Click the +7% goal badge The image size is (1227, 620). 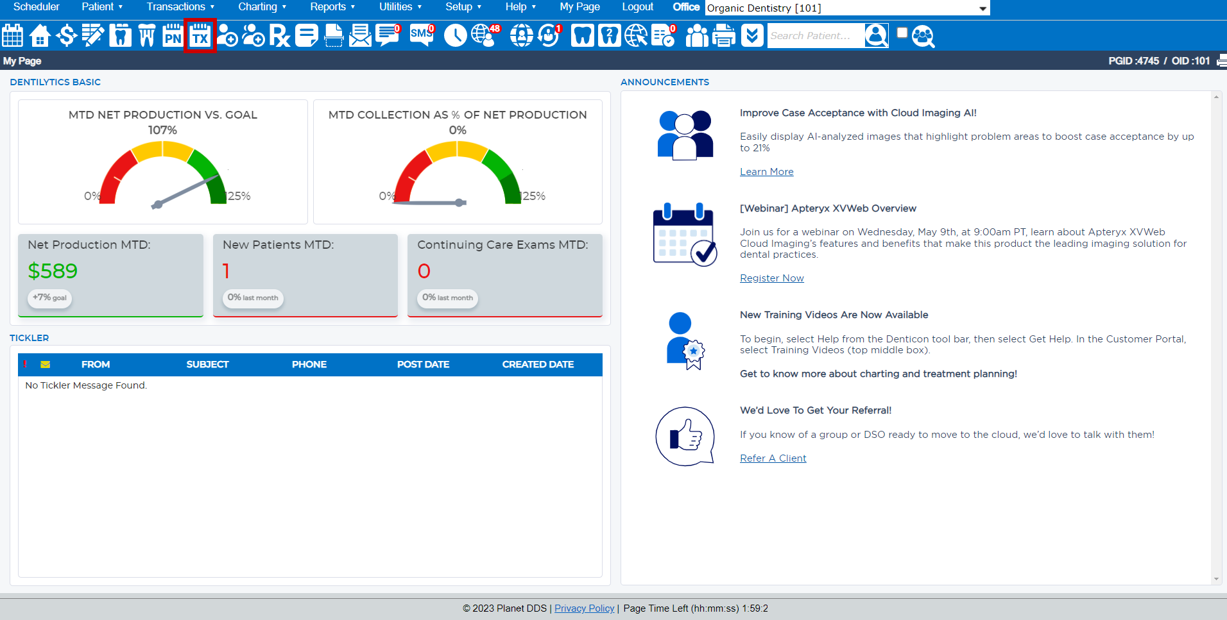tap(49, 297)
